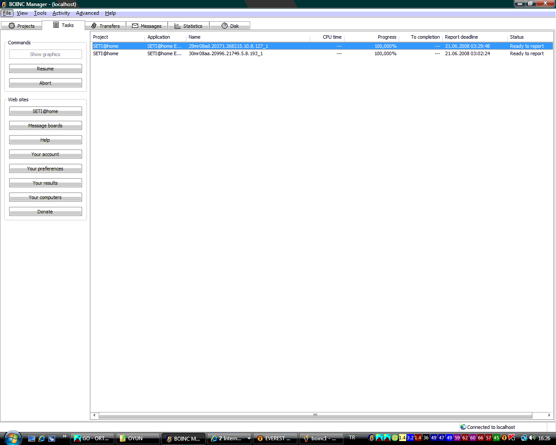
Task: Sort tasks by Project column
Action: point(118,37)
